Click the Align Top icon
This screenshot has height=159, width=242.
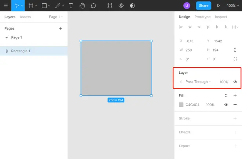208,27
